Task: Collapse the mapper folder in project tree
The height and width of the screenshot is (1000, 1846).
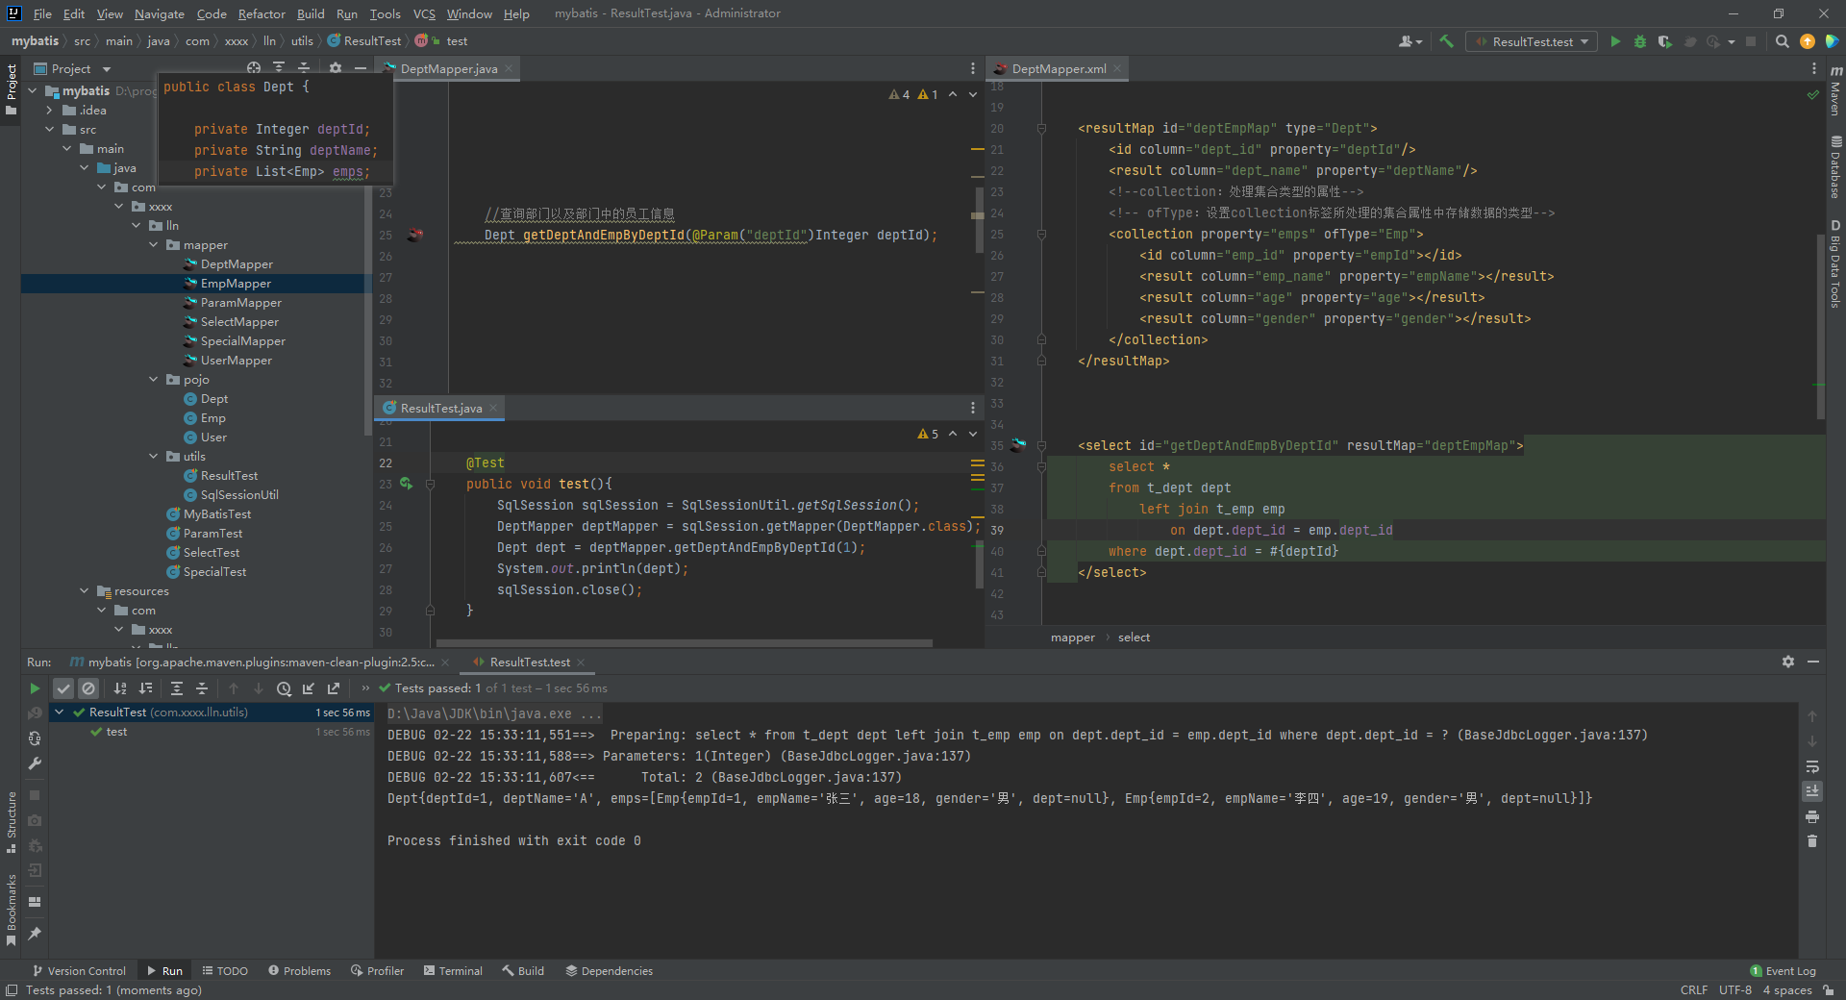Action: pos(154,245)
